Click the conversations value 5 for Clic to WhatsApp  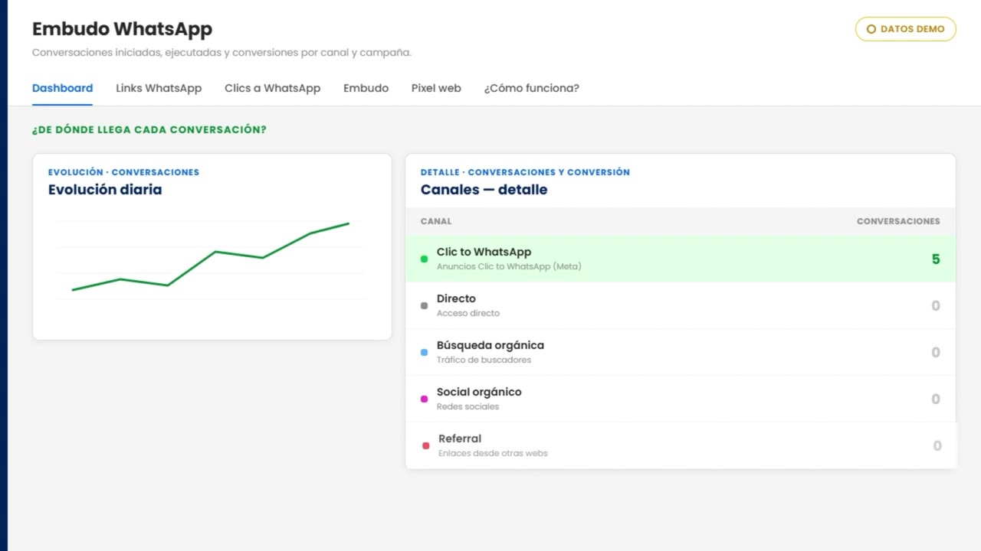pos(936,259)
